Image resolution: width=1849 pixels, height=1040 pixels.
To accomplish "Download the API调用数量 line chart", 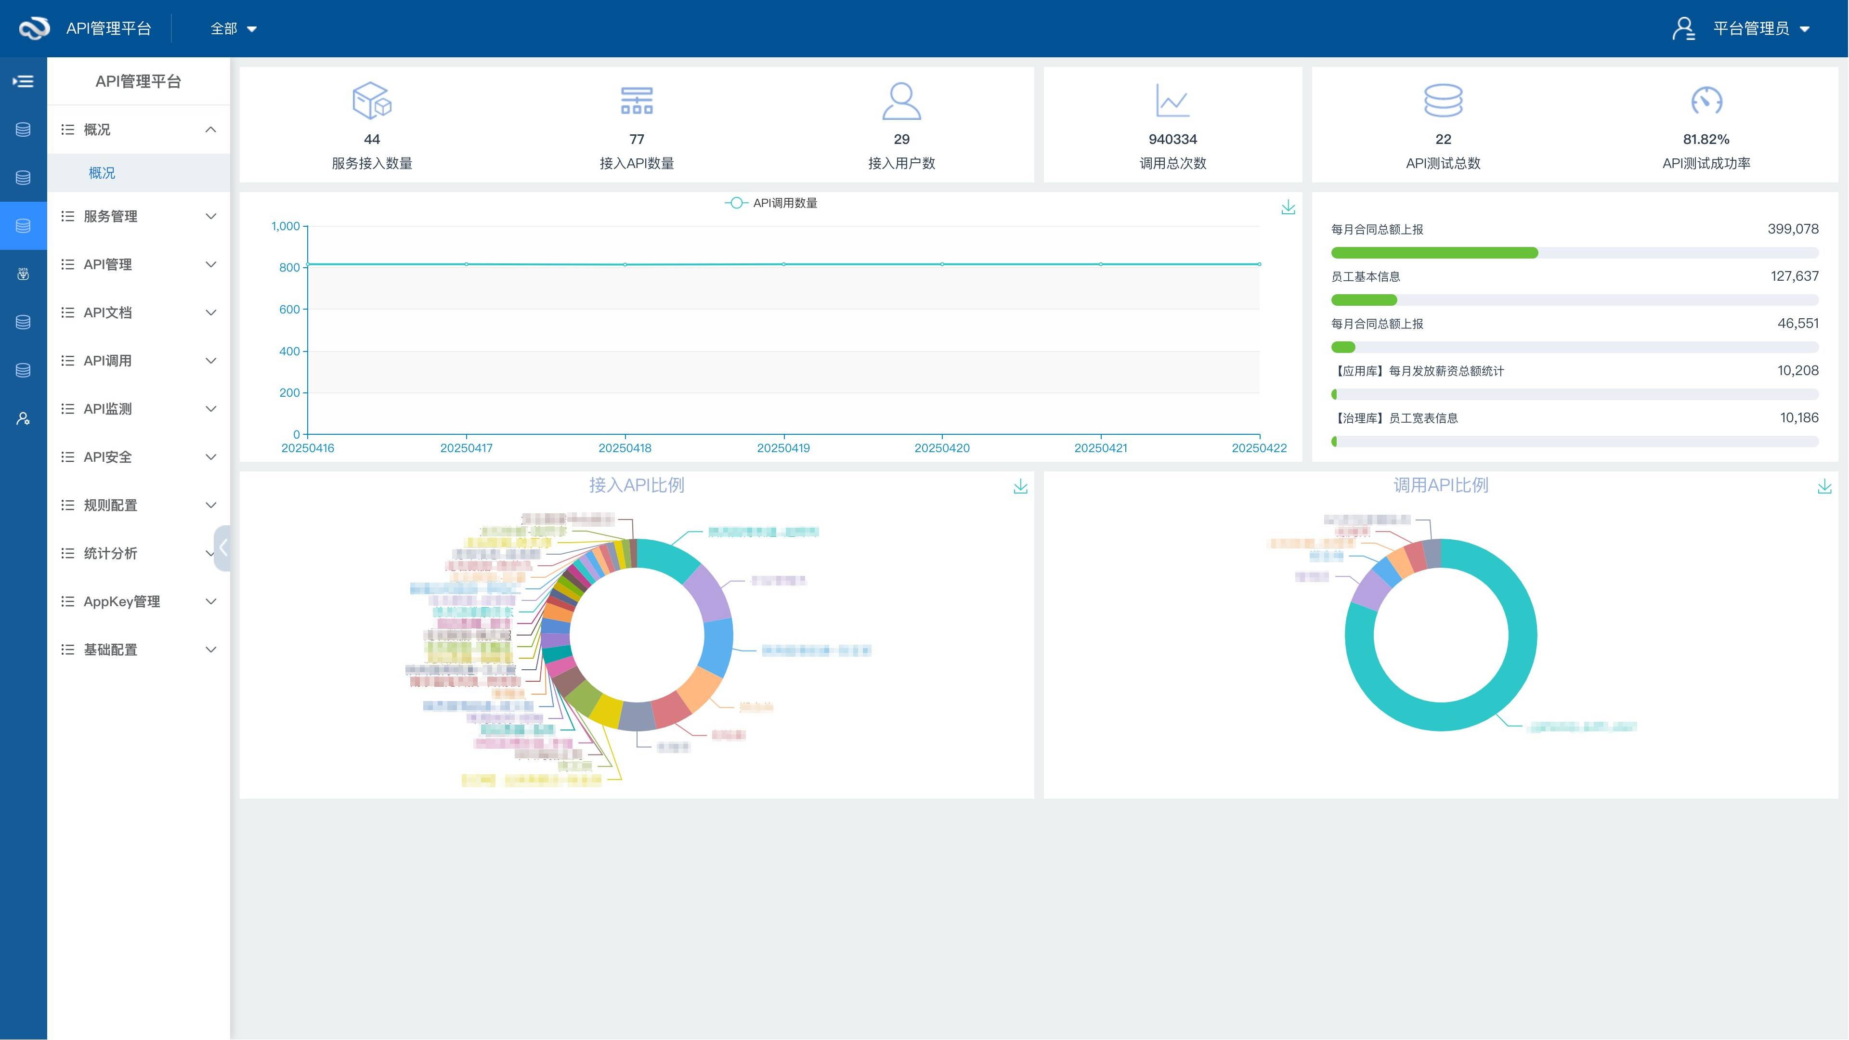I will click(1288, 208).
